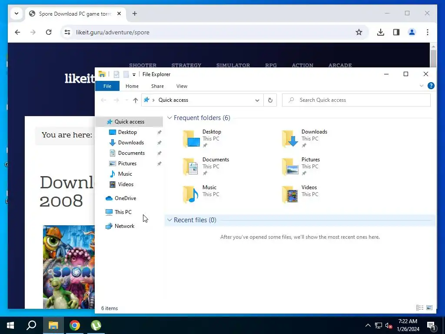The width and height of the screenshot is (445, 334).
Task: Click uTorrent icon in taskbar
Action: click(96, 325)
